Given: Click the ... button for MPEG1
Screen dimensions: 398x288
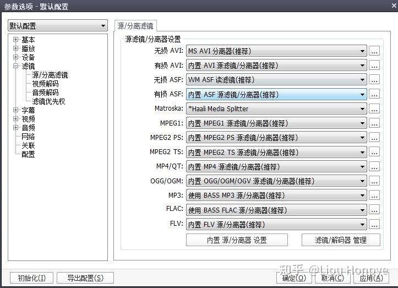Looking at the screenshot, I should click(x=374, y=123).
